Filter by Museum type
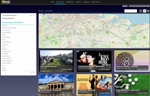The height and width of the screenshot is (96, 150). pos(18,25)
